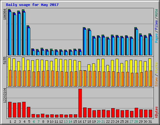
Task: Click the 5155 visits axis label
Action: point(5,60)
